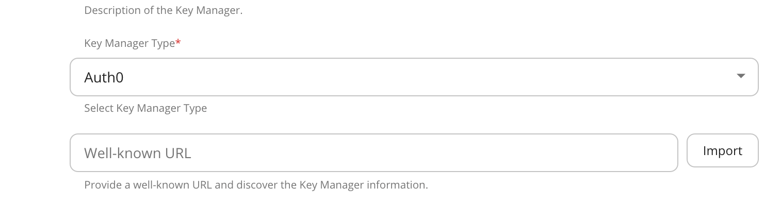Click the red required asterisk
This screenshot has width=781, height=204.
[178, 42]
